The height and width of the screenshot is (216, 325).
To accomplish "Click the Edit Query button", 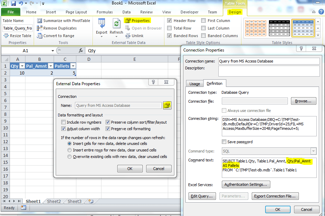I will coord(202,196).
